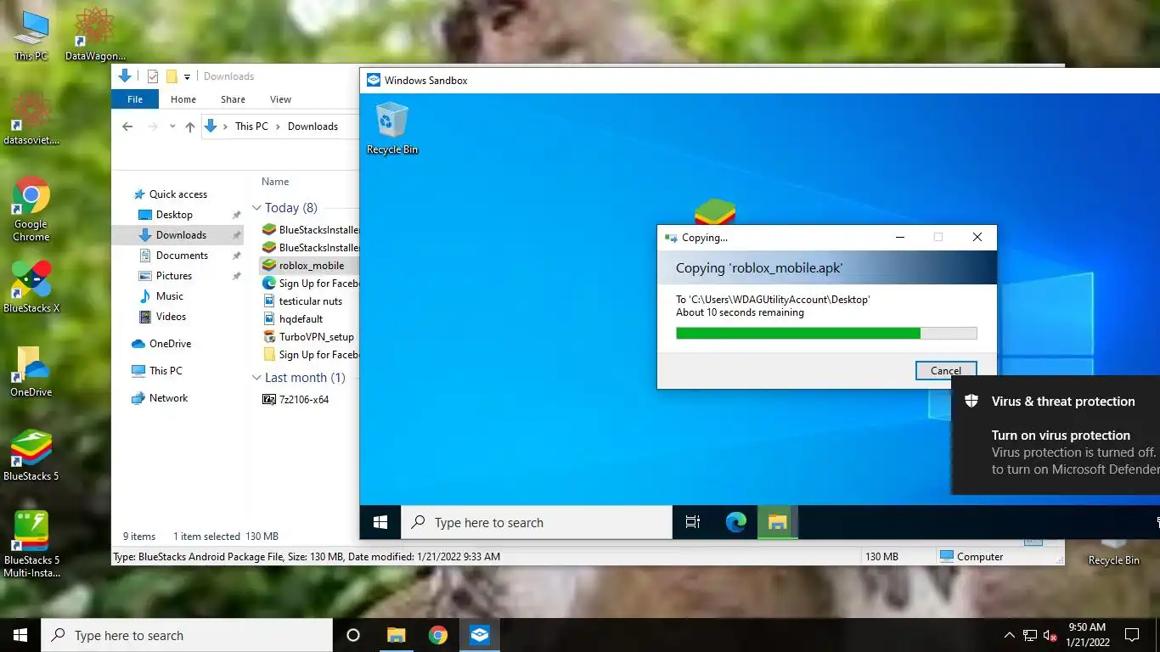Show hidden tray icons chevron
This screenshot has height=652, width=1160.
(x=1009, y=635)
